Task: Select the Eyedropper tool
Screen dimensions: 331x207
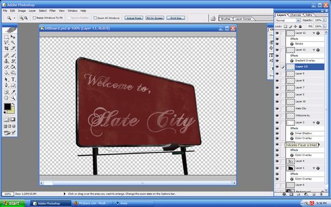Action: 13,92
